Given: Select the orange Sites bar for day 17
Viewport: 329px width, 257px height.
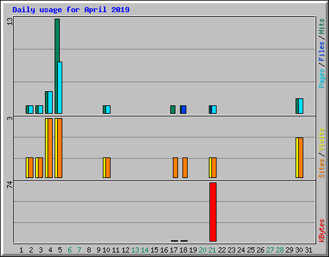Looking at the screenshot, I should 175,168.
